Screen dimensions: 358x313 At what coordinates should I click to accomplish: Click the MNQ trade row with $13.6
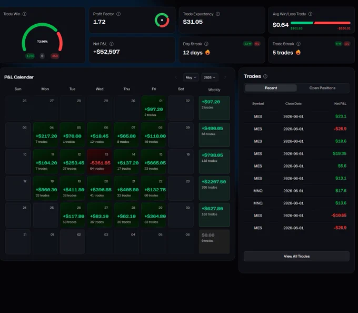pyautogui.click(x=296, y=203)
